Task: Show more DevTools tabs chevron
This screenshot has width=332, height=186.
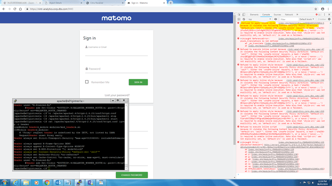Action: [x=297, y=14]
